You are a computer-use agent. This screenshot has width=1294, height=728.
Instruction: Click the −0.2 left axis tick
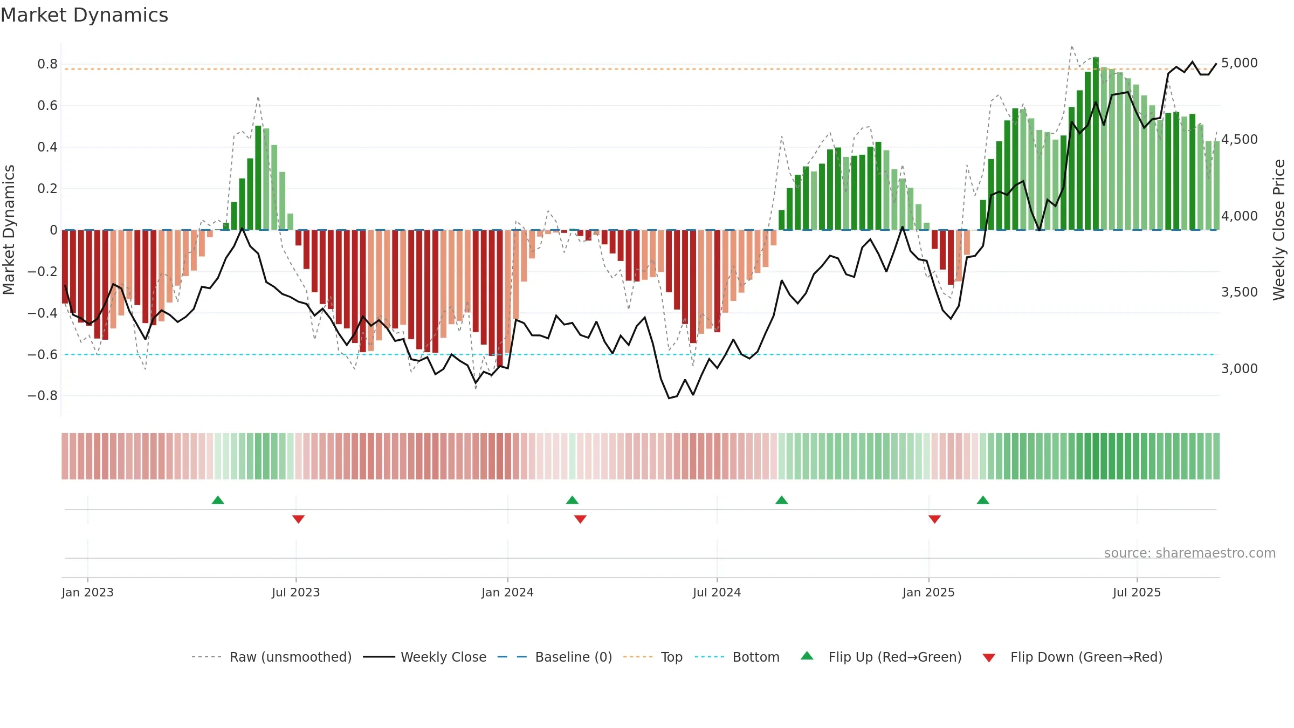[x=43, y=272]
